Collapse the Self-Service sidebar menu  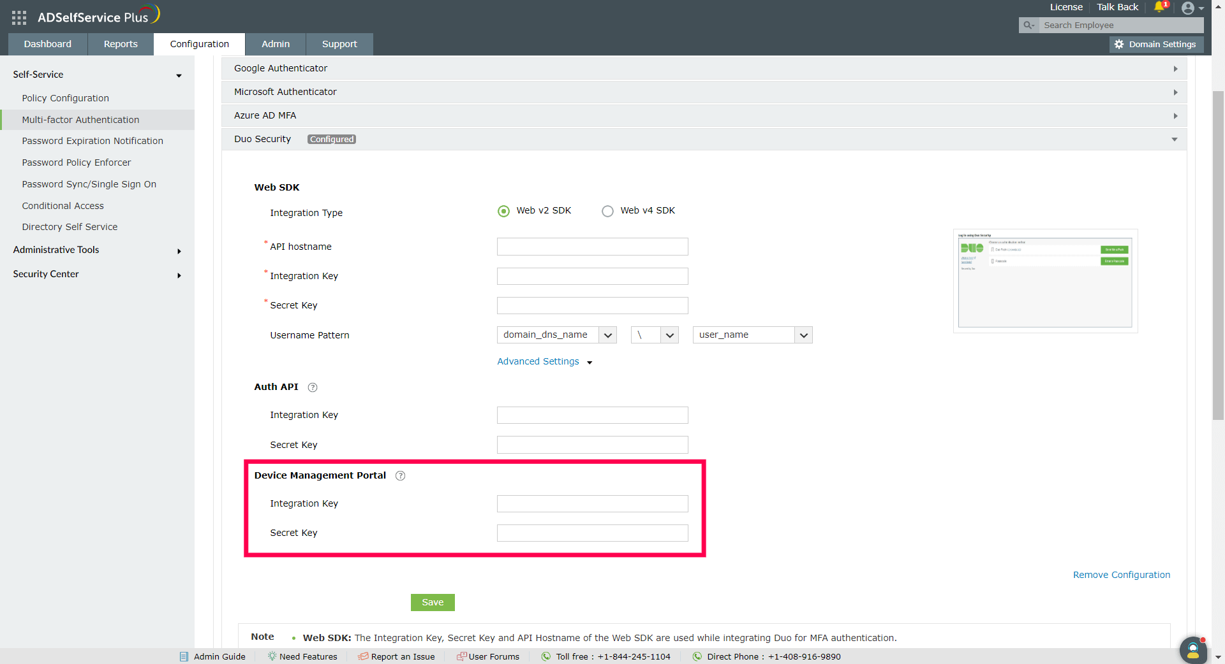(97, 75)
